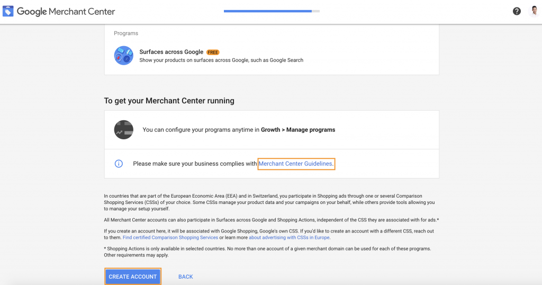This screenshot has width=542, height=285.
Task: Open the help question mark icon
Action: click(x=517, y=12)
